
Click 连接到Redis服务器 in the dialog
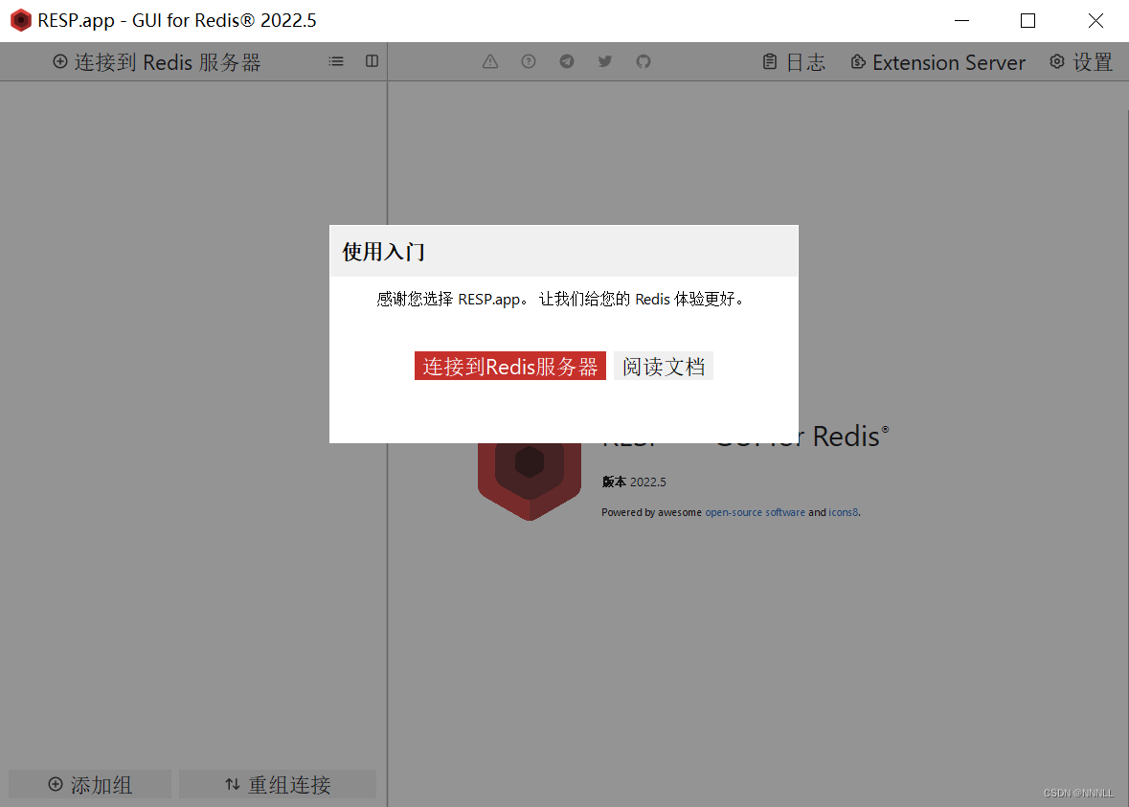509,366
